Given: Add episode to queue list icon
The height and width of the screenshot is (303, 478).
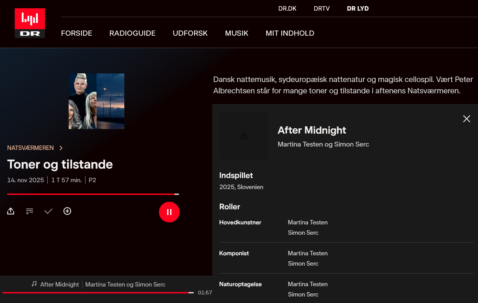Looking at the screenshot, I should [x=30, y=211].
